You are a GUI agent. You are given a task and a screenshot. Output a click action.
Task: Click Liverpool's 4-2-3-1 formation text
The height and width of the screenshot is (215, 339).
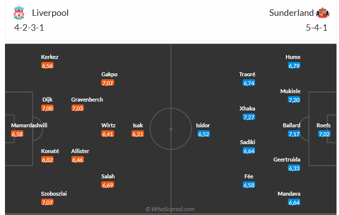[29, 28]
